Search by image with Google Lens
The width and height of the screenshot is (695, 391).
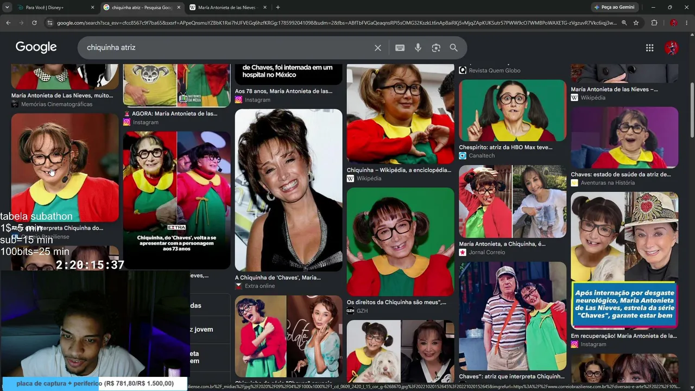pyautogui.click(x=436, y=48)
